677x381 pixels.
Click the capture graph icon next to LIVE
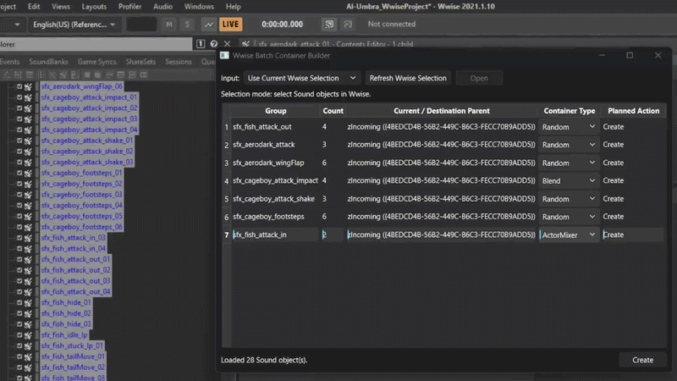pyautogui.click(x=208, y=25)
